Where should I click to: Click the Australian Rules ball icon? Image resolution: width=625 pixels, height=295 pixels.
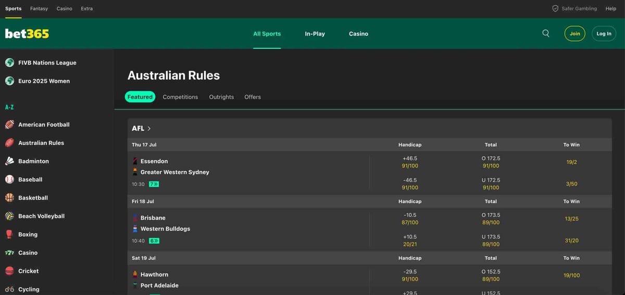pos(9,143)
